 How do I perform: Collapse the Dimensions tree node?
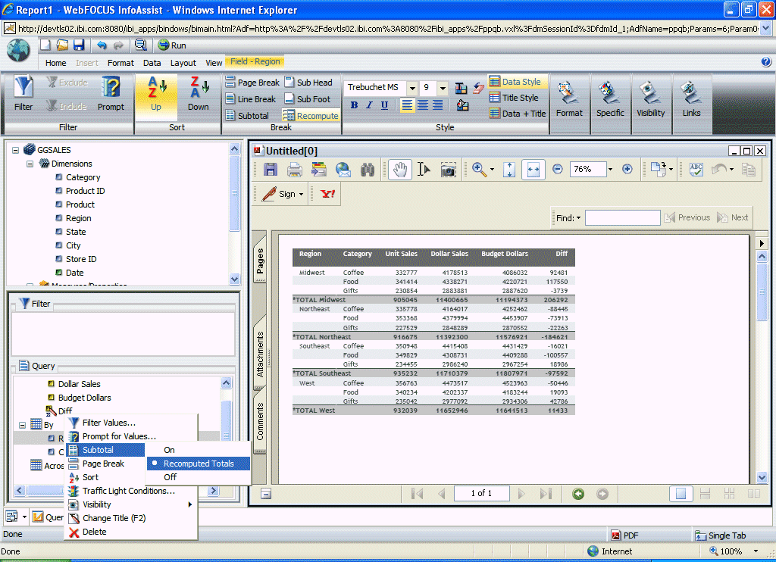click(x=30, y=164)
